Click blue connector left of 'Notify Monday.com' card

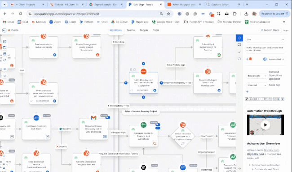(x=126, y=83)
